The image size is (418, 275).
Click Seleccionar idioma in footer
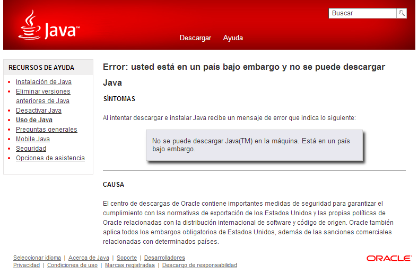(x=37, y=258)
